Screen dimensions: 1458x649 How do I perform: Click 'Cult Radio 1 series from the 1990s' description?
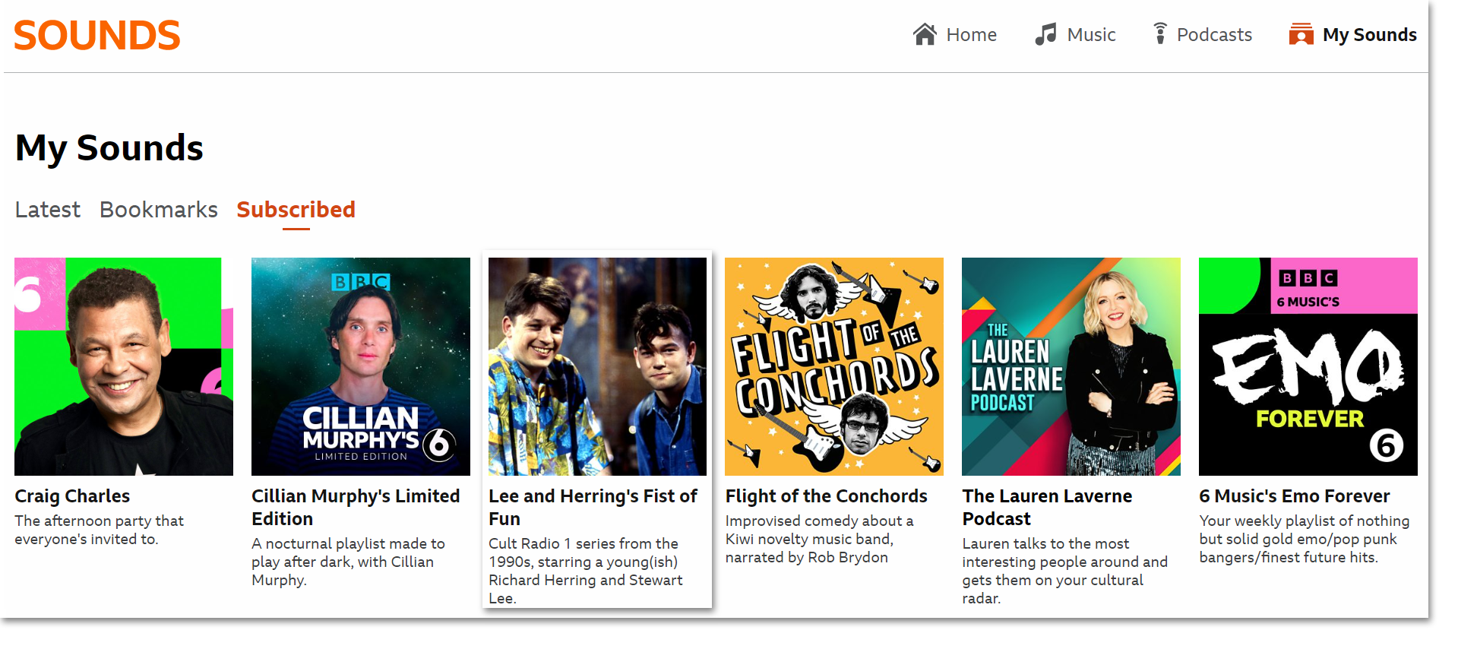point(586,571)
